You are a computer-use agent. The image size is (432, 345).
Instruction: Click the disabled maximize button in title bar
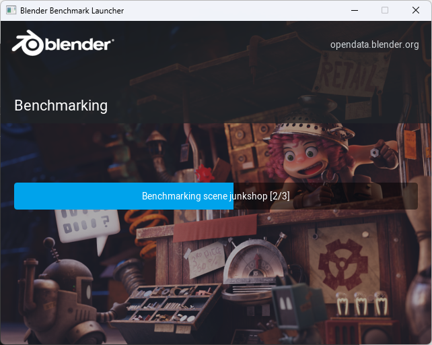(385, 11)
